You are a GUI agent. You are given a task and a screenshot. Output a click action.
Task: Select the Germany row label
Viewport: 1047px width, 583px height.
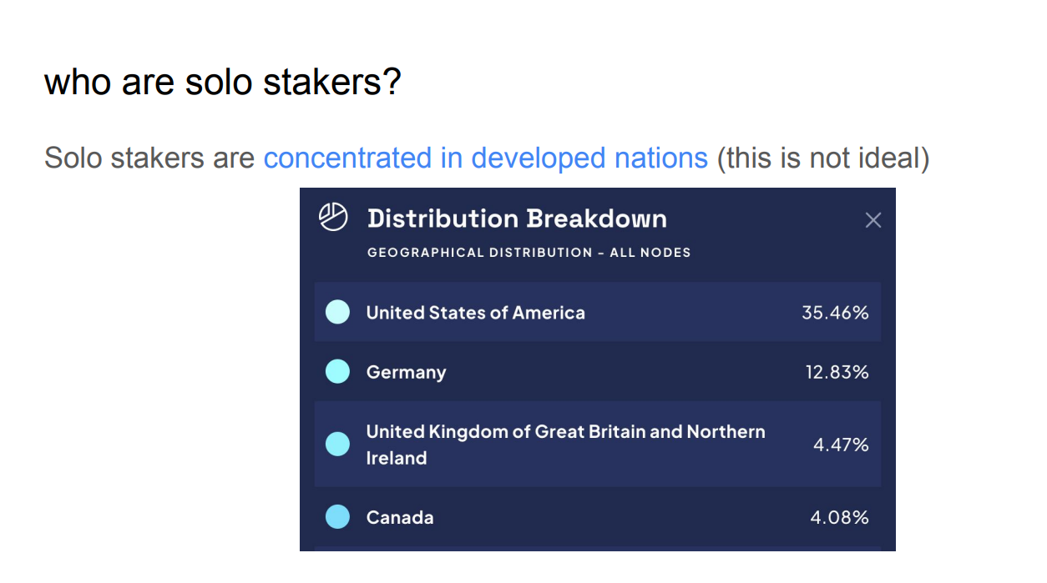[x=406, y=372]
